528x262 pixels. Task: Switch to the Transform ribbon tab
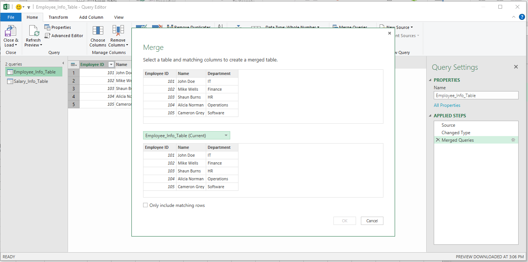(58, 17)
